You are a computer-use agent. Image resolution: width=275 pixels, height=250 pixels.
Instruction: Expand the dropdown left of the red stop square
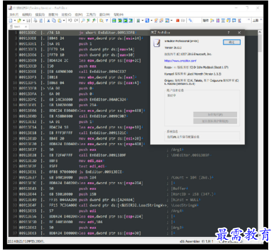[x=171, y=21]
